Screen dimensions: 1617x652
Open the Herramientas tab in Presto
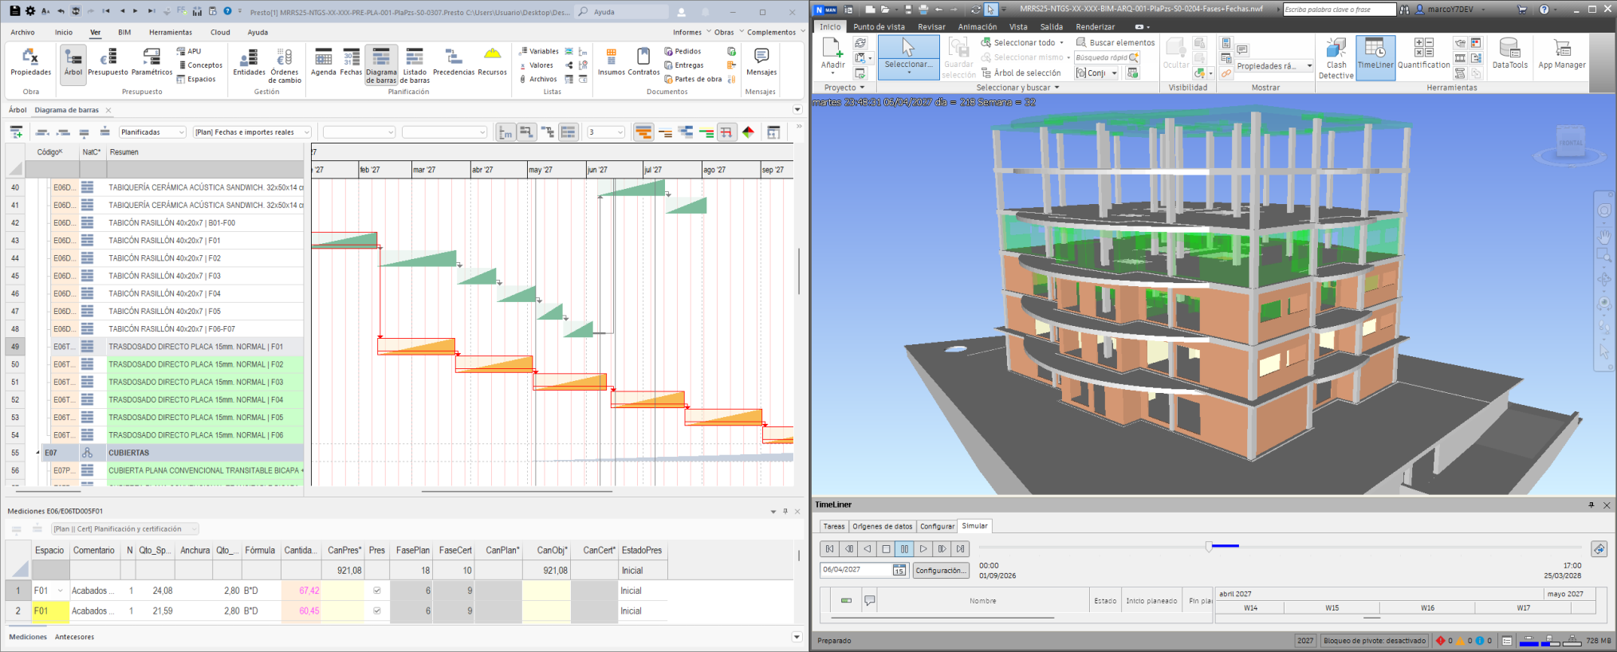171,33
